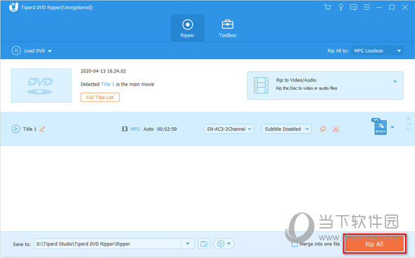Open the settings gear dropdown

point(224,244)
